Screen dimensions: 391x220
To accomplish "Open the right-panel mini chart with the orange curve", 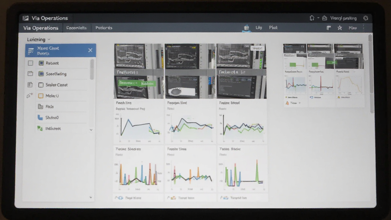I will tap(350, 85).
